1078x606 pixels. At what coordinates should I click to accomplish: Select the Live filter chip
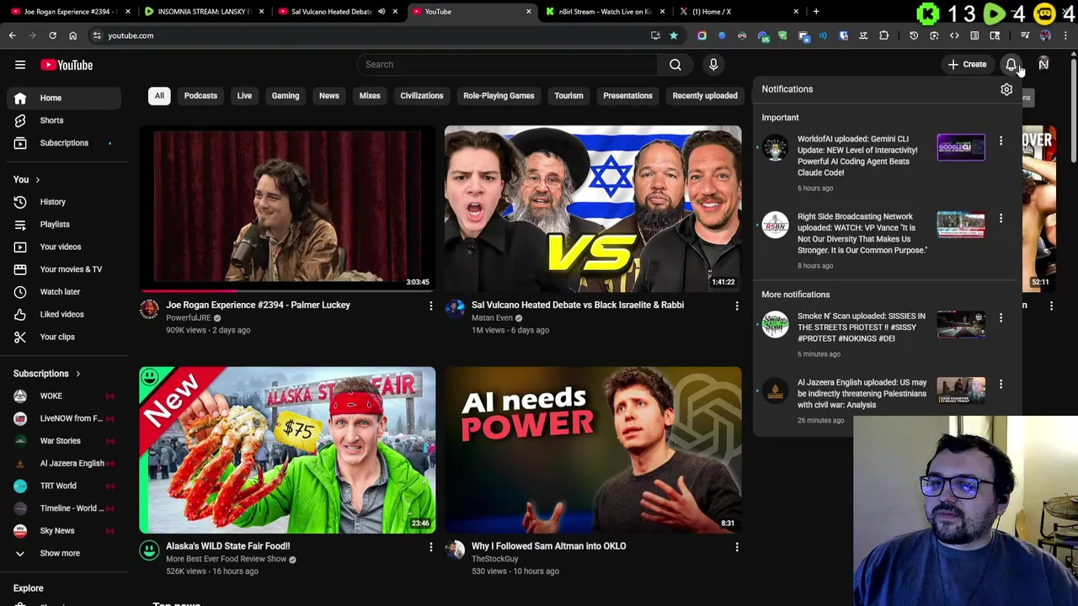tap(244, 96)
